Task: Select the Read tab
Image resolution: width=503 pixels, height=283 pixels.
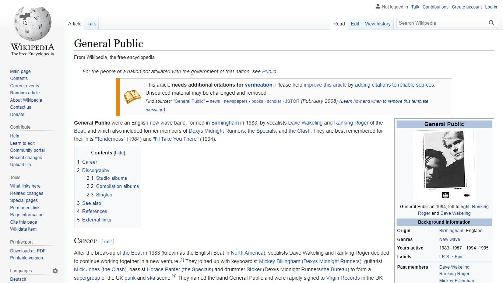Action: coord(339,24)
